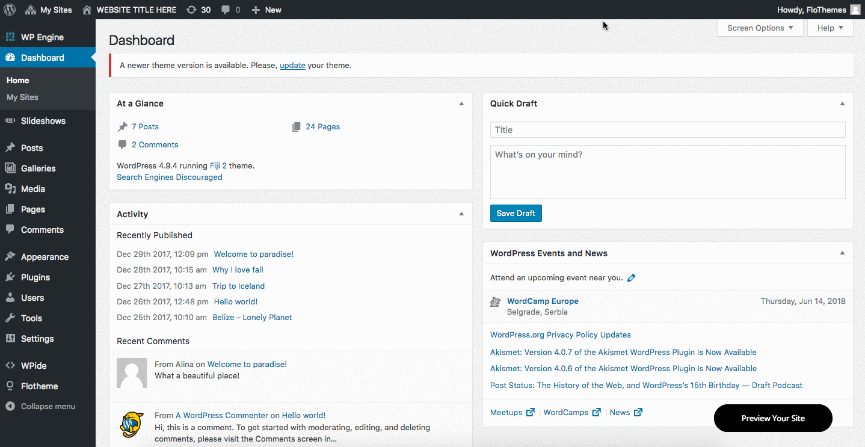Collapse the WordPress Events and News panel
Screen dimensions: 865x447
click(x=842, y=253)
